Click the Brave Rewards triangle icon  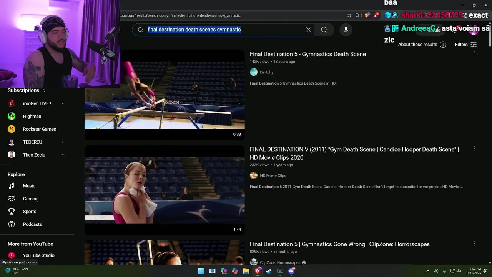(376, 15)
